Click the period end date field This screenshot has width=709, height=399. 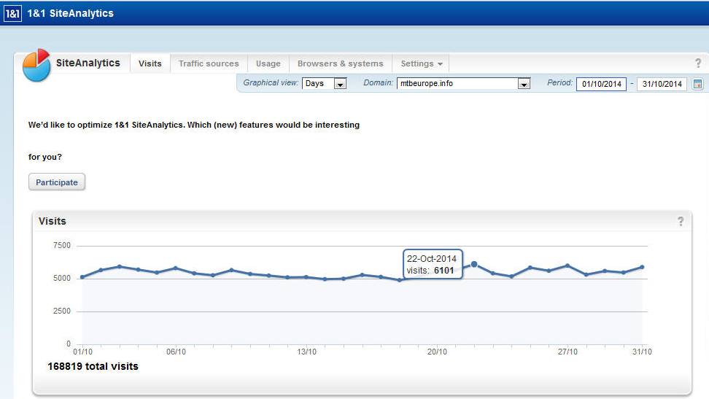(662, 84)
